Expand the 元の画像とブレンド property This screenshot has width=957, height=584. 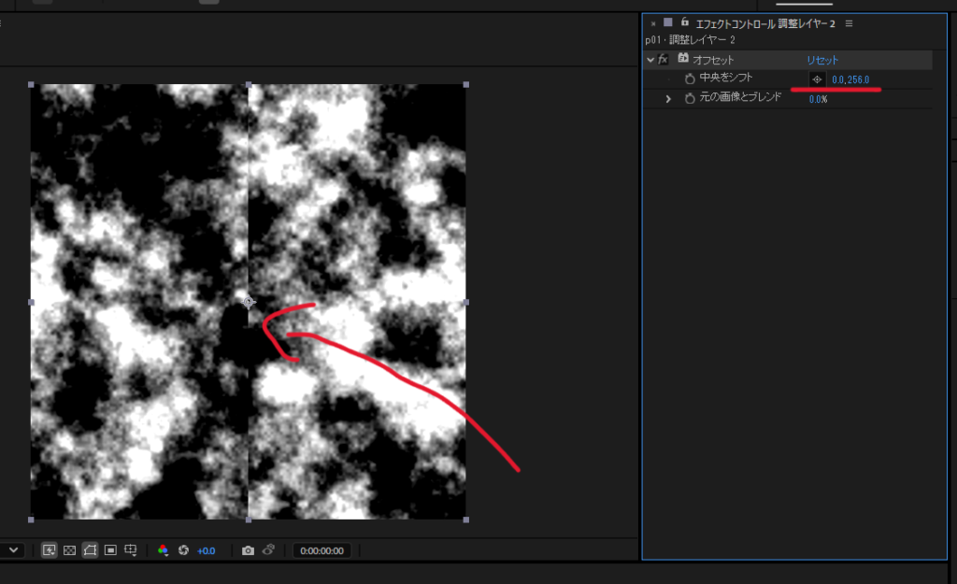tap(668, 98)
